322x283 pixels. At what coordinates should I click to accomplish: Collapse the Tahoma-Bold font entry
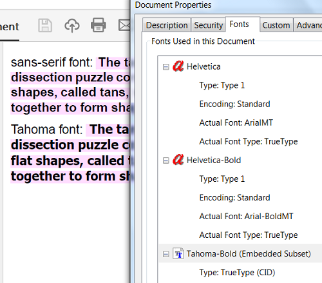pos(166,254)
